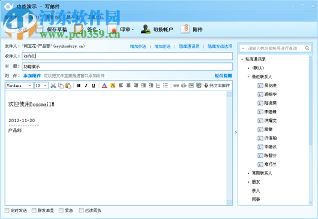Pick the font color (red A)
This screenshot has height=219, width=318.
(104, 86)
